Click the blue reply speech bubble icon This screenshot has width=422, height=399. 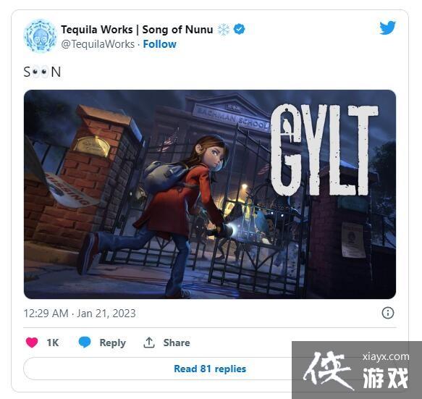[x=85, y=343]
